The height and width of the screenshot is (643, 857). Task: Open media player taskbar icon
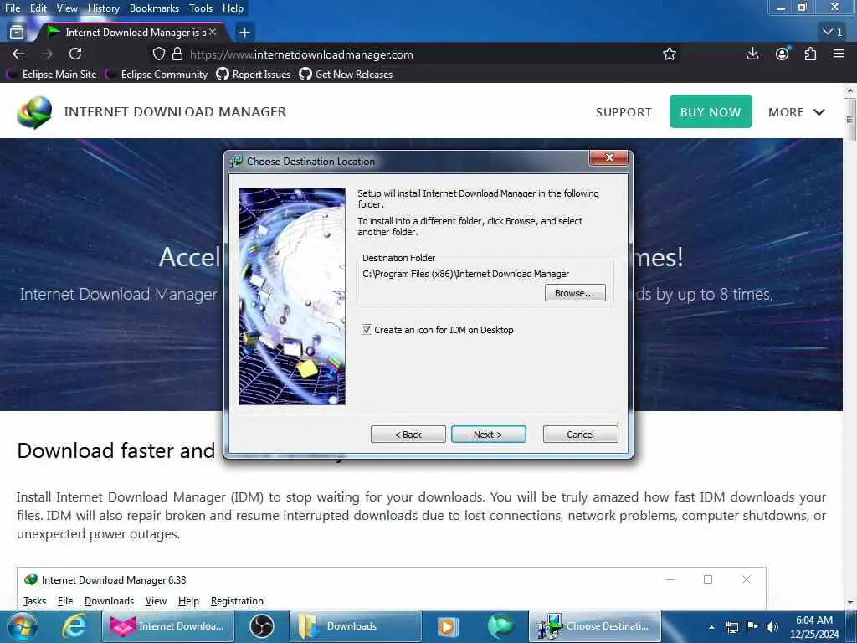448,626
